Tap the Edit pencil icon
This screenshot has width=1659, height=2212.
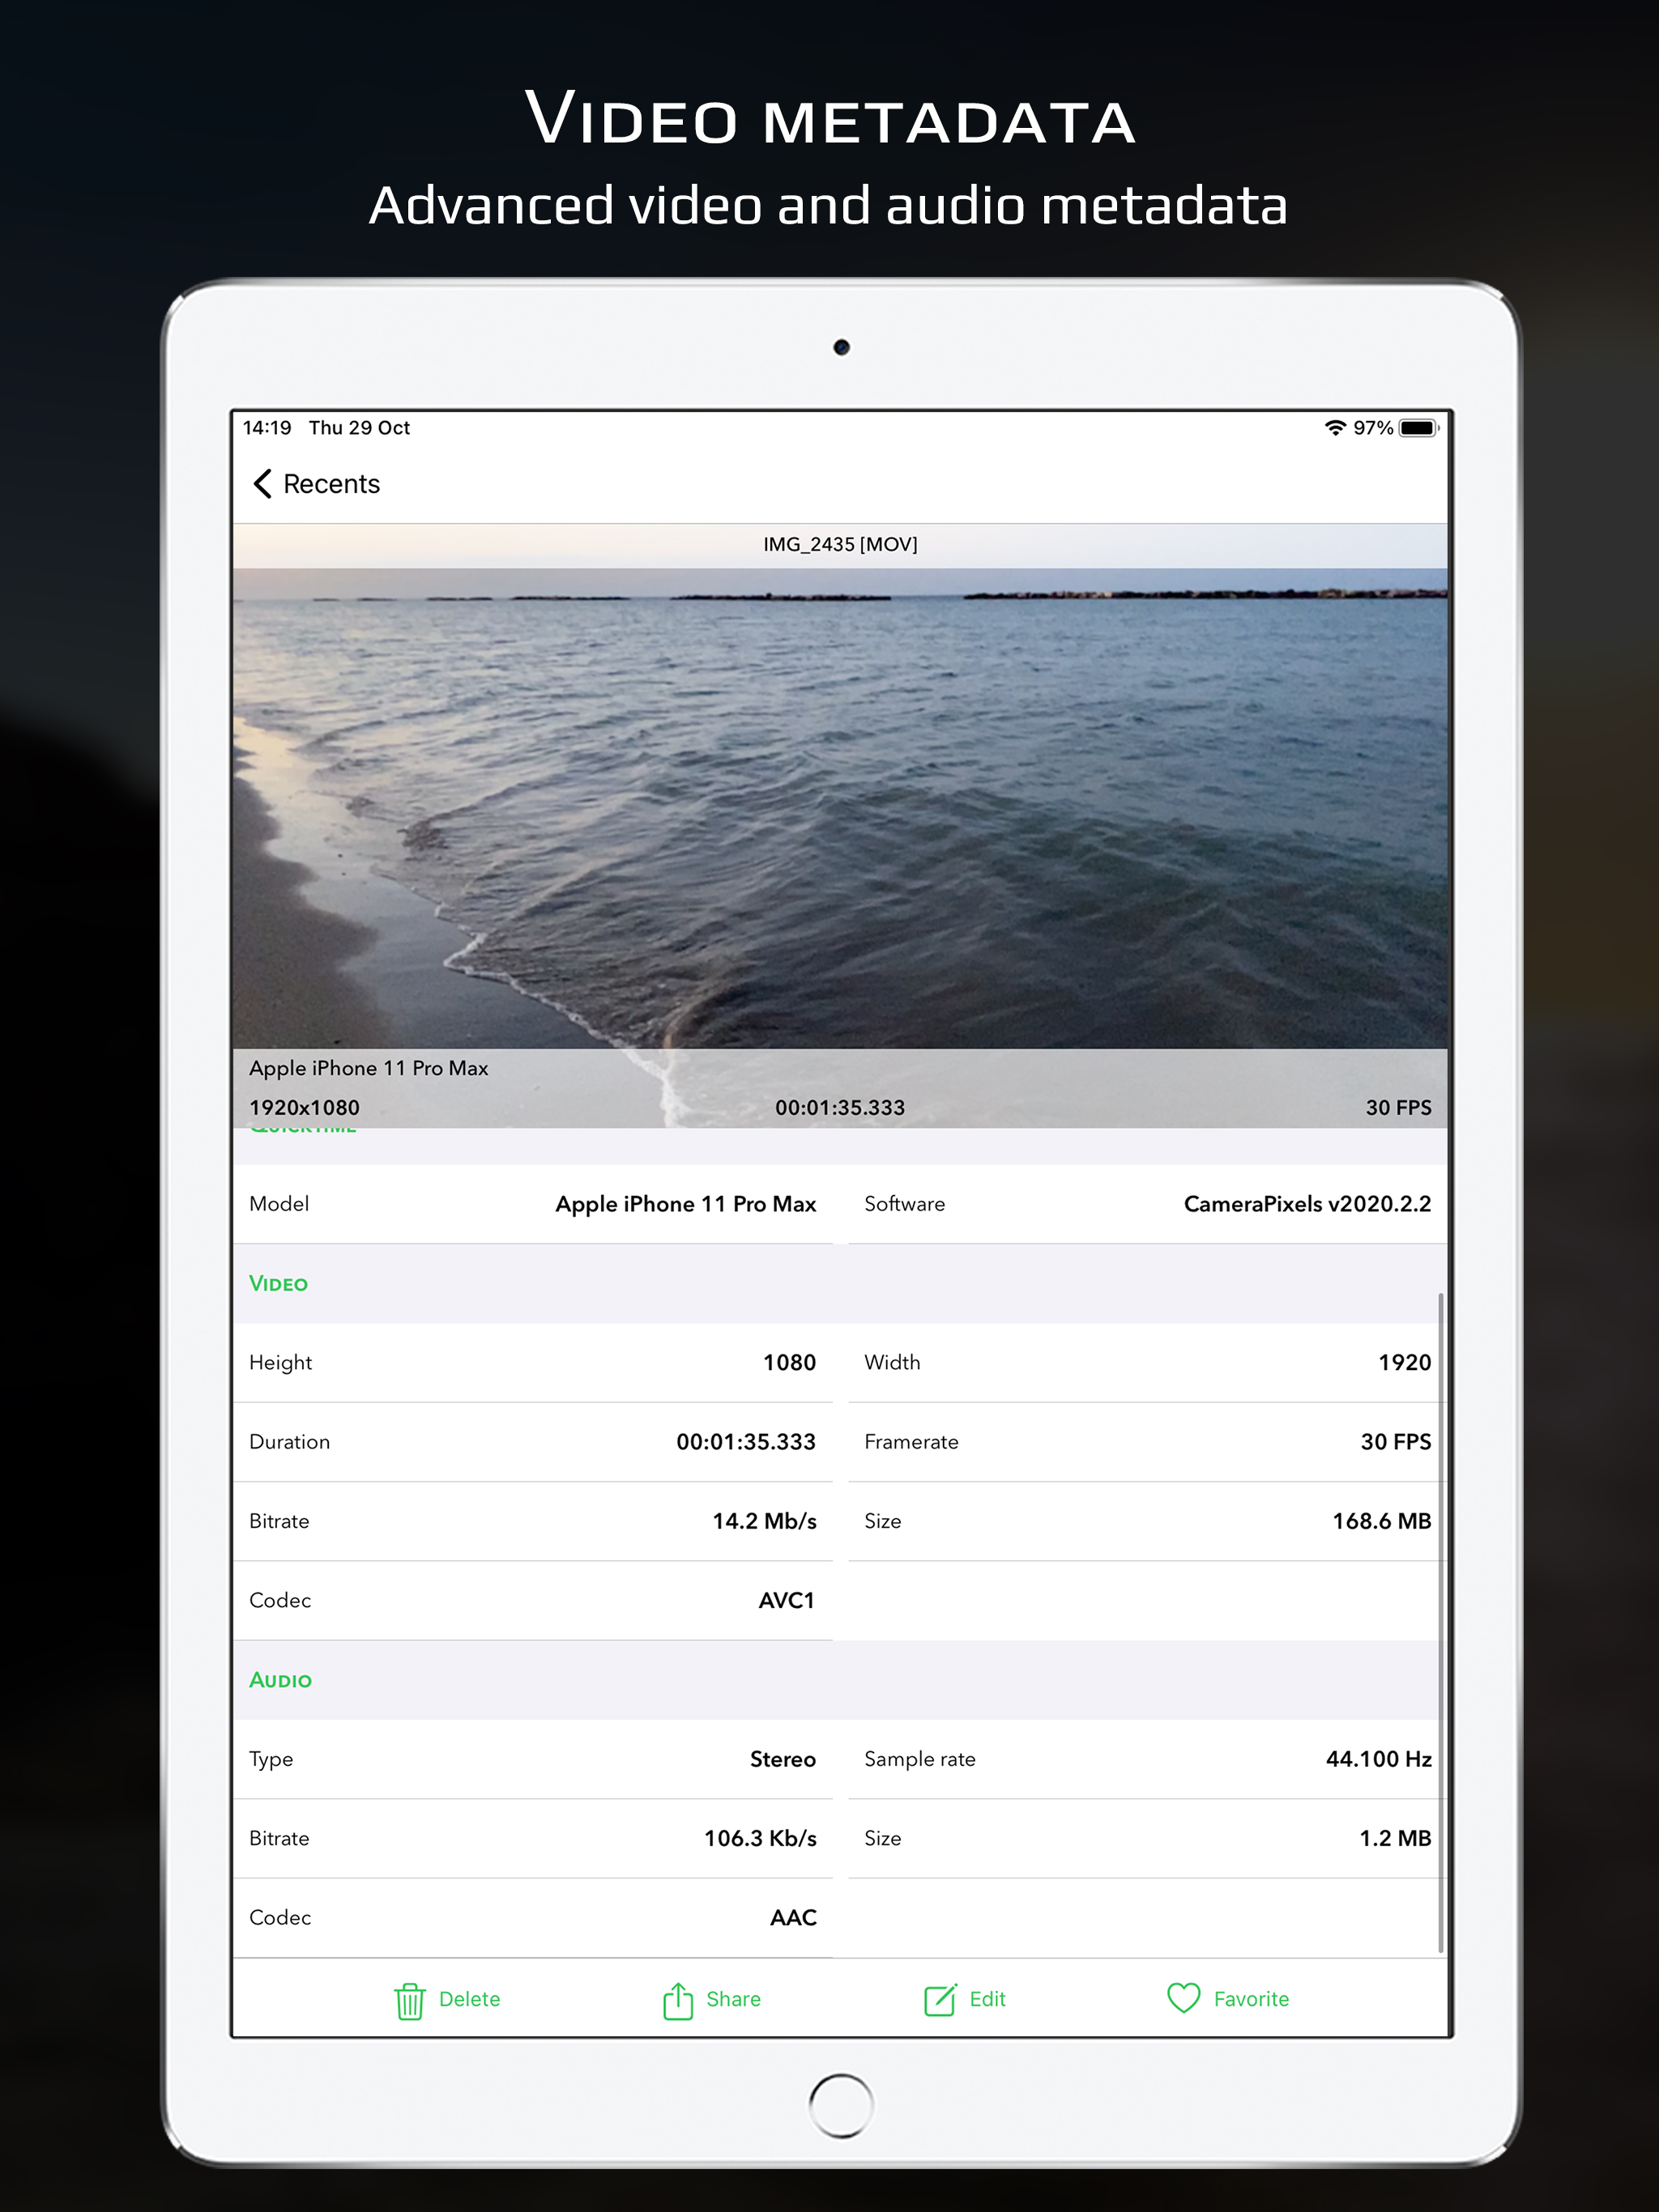pos(940,2000)
